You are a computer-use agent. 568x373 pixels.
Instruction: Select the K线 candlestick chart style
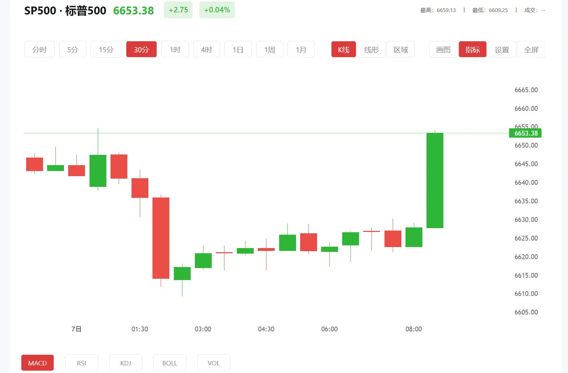click(x=343, y=49)
